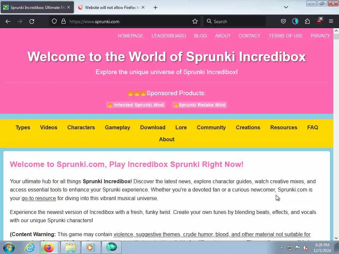Open the PRIVACY link
Screen dimensions: 339x254
click(x=320, y=36)
